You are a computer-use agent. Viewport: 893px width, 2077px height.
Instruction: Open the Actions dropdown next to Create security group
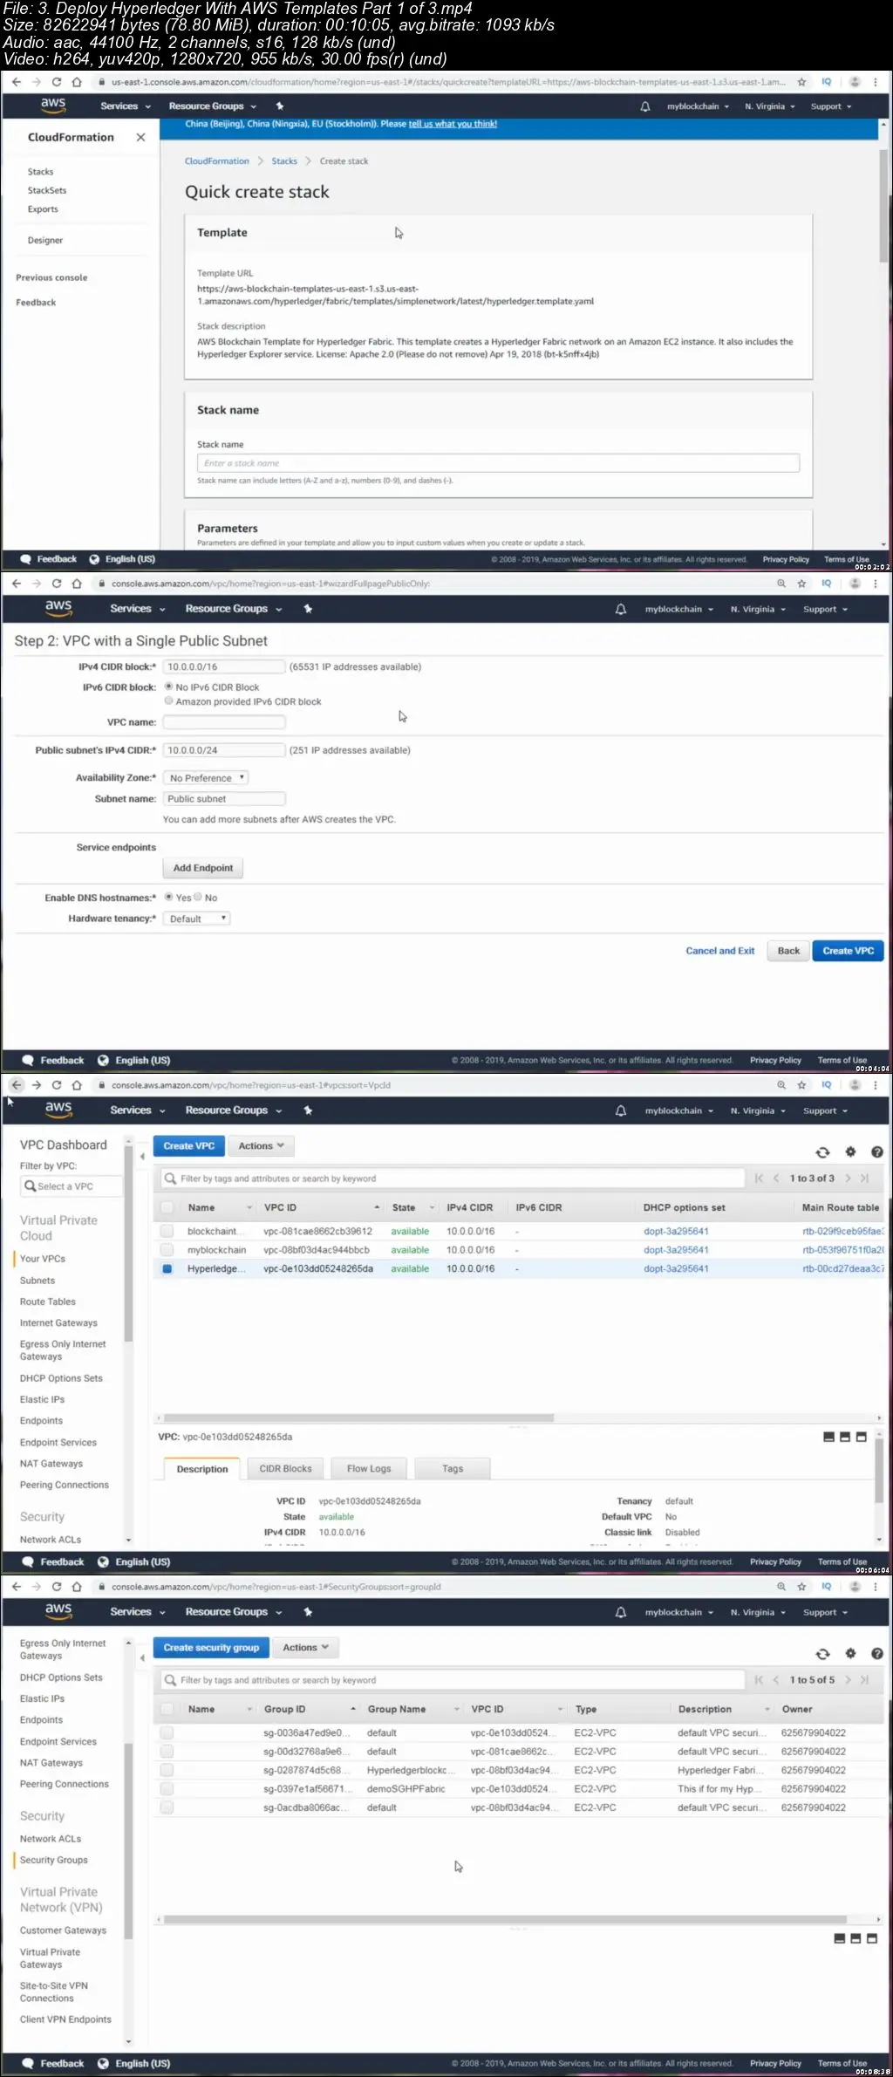[305, 1647]
